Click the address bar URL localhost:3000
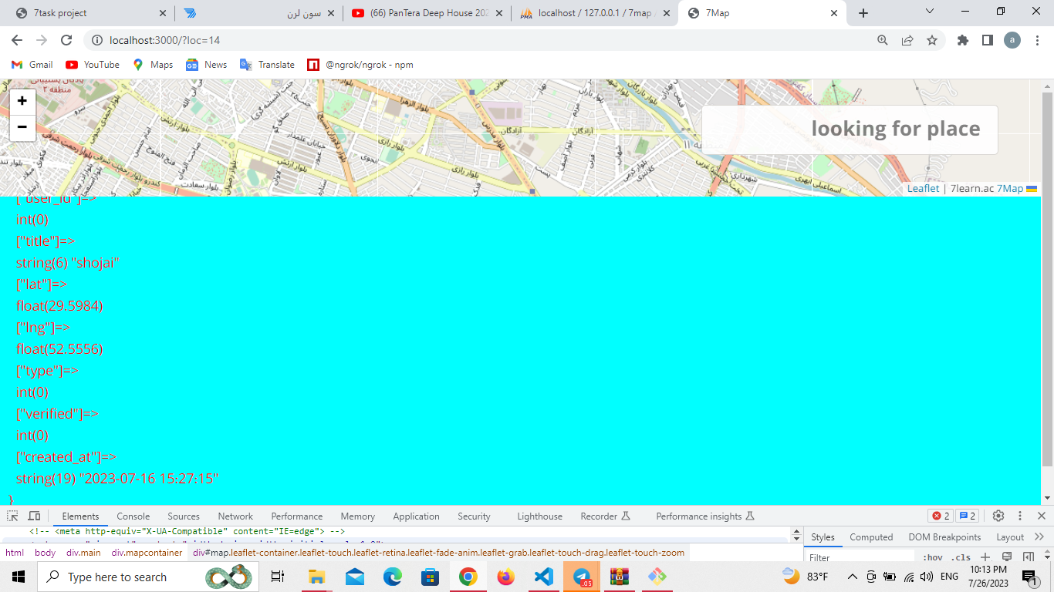 [x=164, y=40]
